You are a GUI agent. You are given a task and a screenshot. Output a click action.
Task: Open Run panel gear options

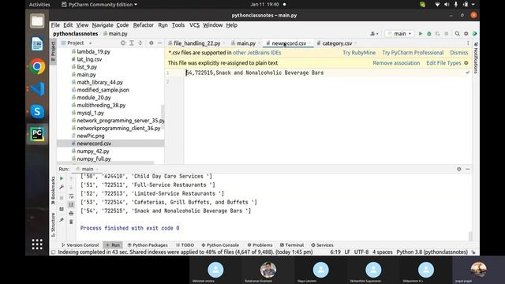click(x=459, y=169)
